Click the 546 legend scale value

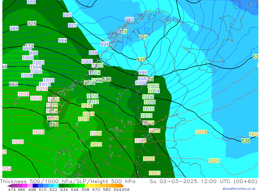75,189
